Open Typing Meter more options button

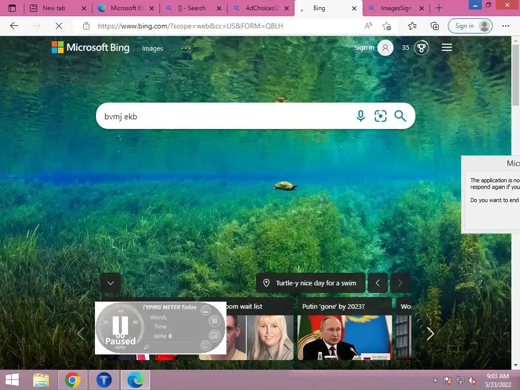coord(206,346)
